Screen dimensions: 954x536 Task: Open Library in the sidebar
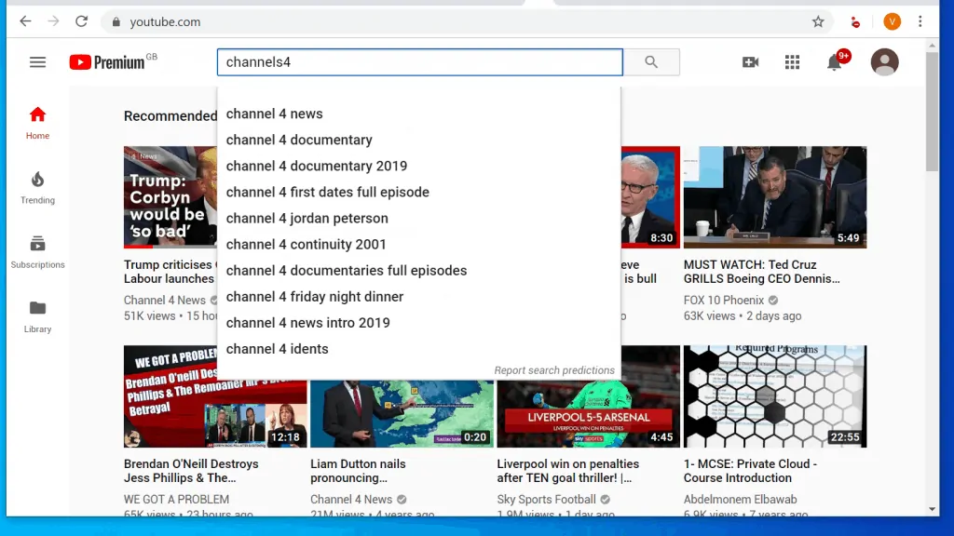[x=37, y=316]
